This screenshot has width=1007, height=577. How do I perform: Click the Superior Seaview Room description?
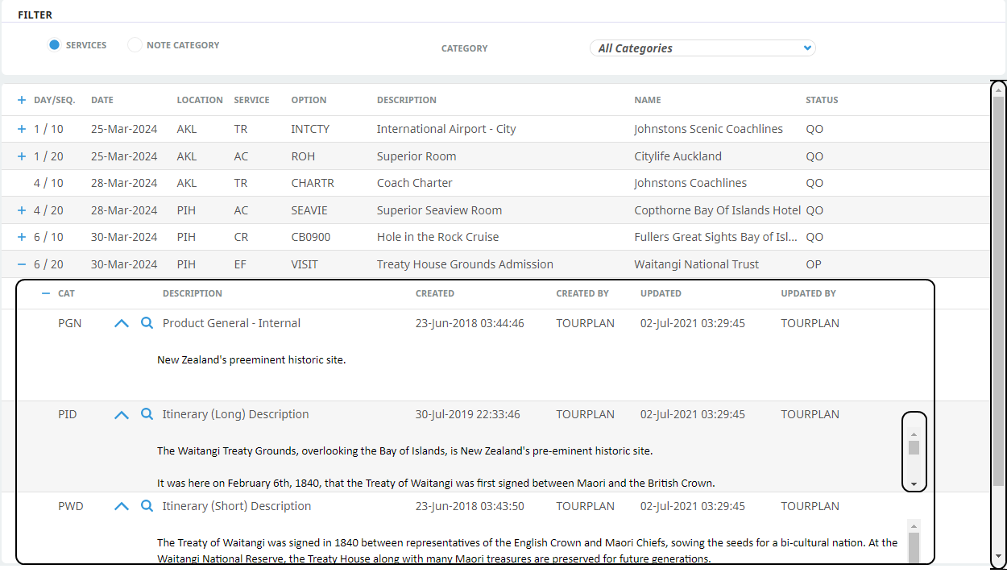[x=439, y=210]
